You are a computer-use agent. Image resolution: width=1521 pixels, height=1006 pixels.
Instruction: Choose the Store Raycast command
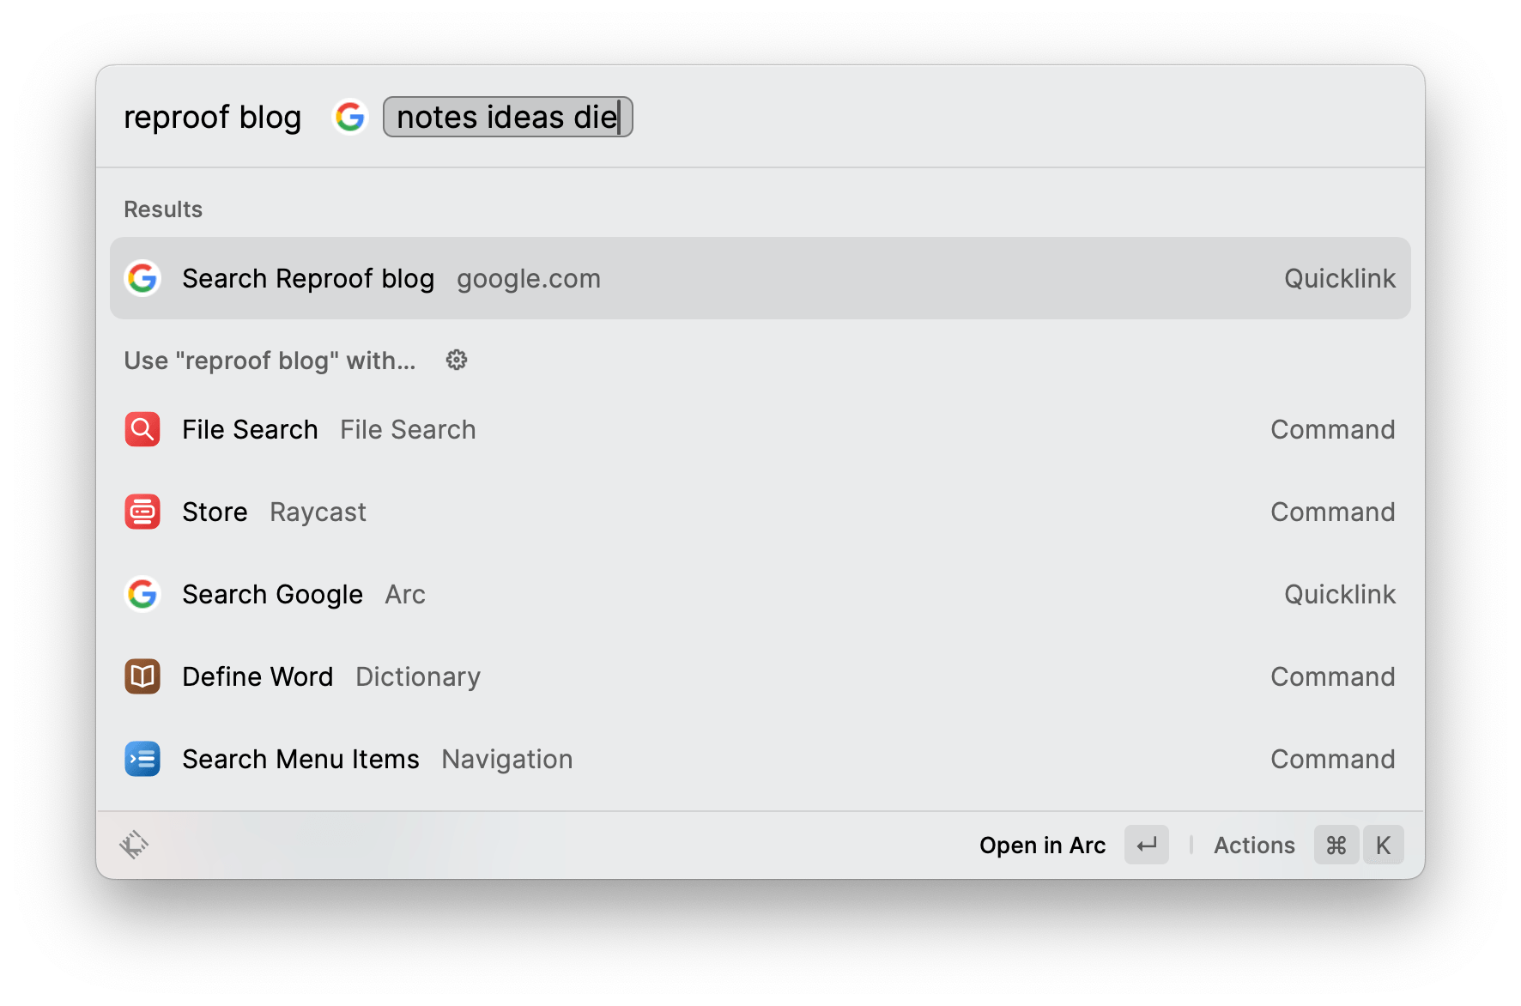759,512
